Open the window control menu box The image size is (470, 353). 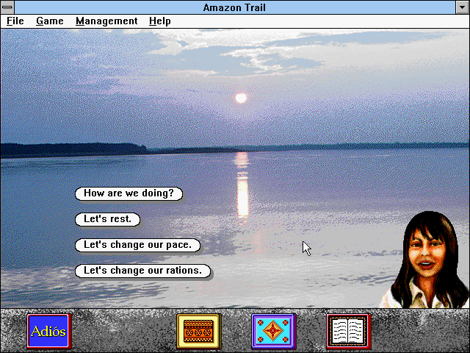pyautogui.click(x=7, y=7)
